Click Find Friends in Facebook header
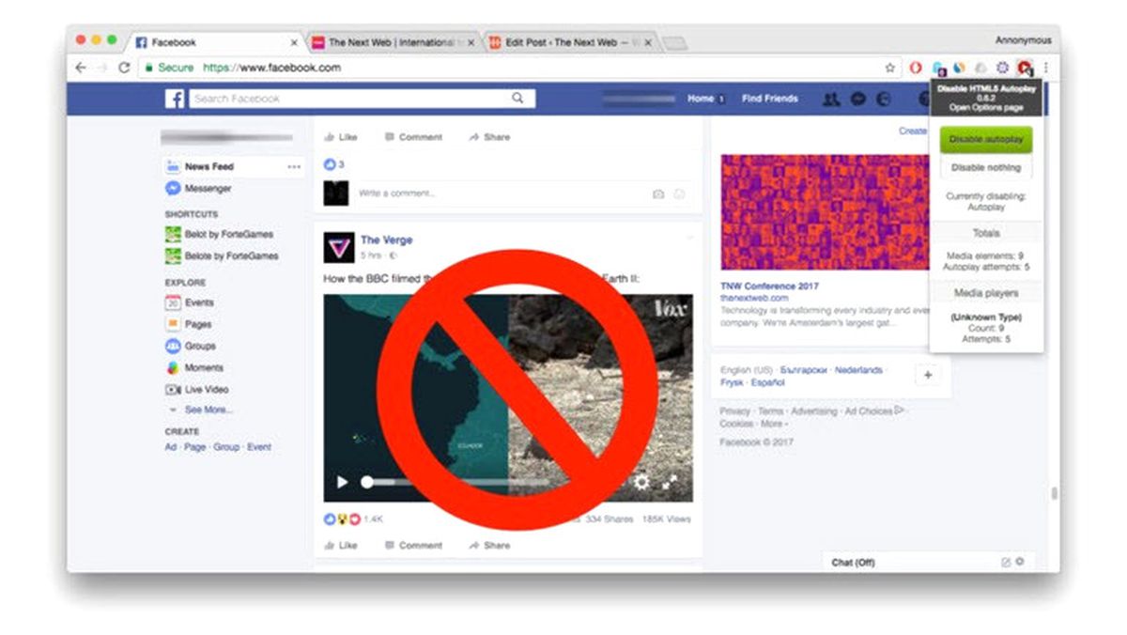Screen dimensions: 1127x635 point(770,99)
